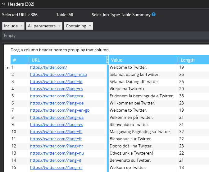Open the ?lang=hu Twitter URL
The height and width of the screenshot is (172, 209).
[x=57, y=153]
